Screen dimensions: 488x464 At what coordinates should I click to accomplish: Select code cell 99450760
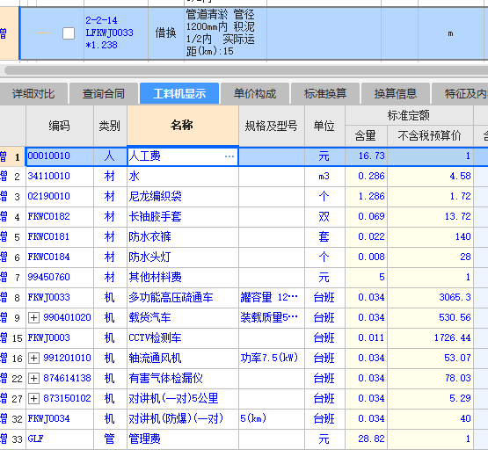pyautogui.click(x=60, y=278)
